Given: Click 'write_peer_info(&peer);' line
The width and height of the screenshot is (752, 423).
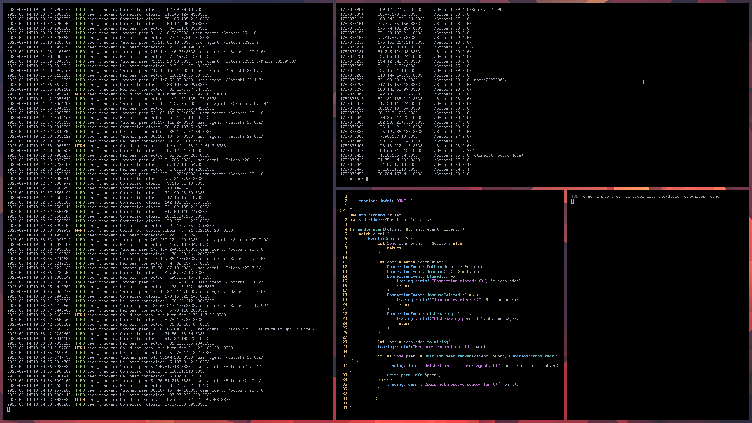Looking at the screenshot, I should tap(414, 375).
